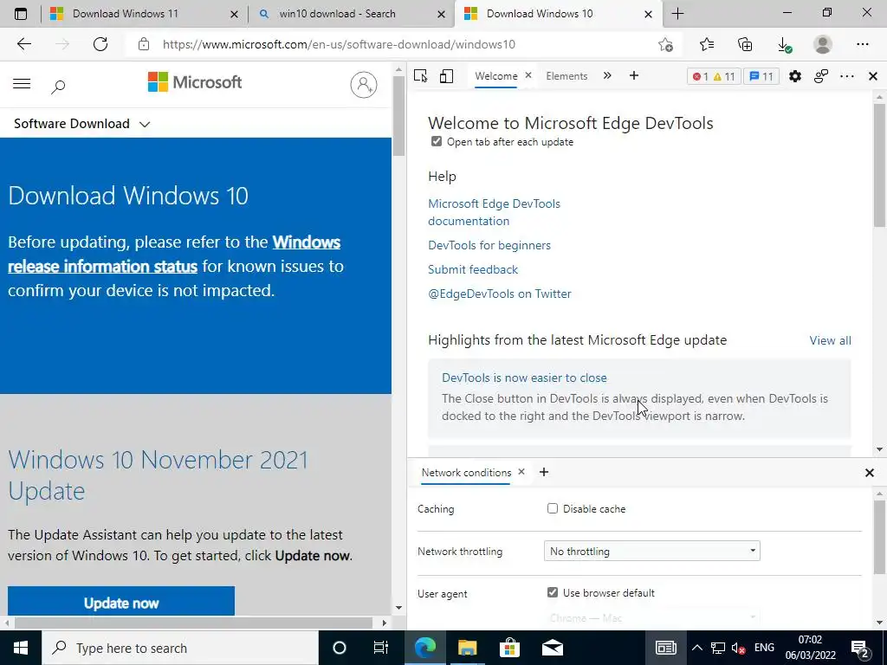Add a tool to the drawer

tap(544, 472)
